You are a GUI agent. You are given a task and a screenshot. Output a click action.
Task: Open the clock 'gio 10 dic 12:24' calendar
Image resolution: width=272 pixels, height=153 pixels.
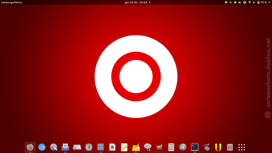[136, 2]
